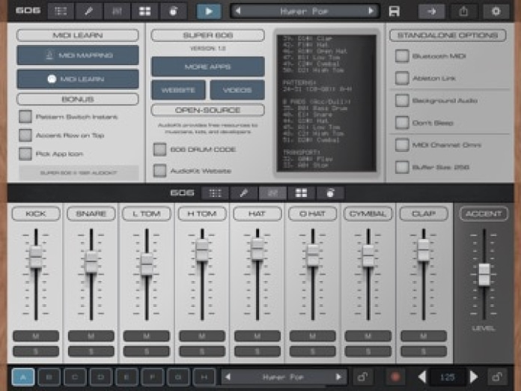521x391 pixels.
Task: Go to previous preset in top bar
Action: [238, 11]
